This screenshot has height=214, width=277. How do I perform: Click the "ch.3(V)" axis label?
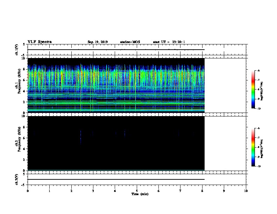[17, 179]
